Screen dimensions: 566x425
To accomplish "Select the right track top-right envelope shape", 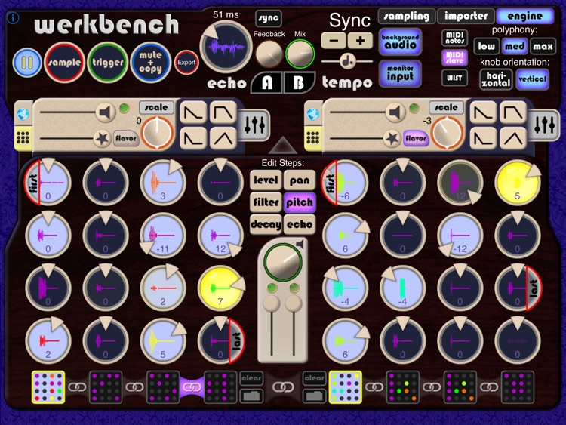I will point(513,112).
